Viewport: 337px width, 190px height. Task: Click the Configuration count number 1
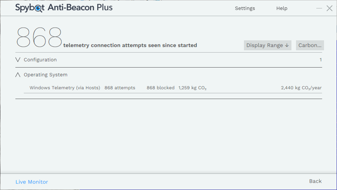(321, 60)
